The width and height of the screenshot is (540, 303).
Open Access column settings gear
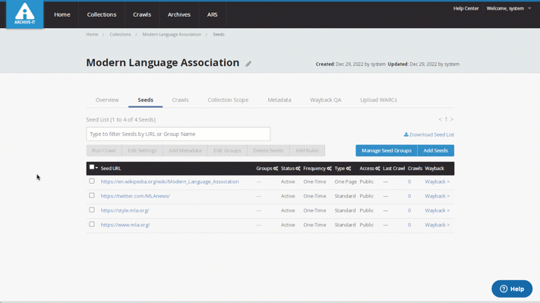pos(377,169)
